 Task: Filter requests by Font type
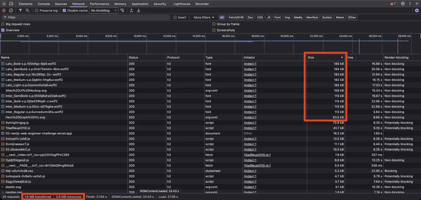click(278, 17)
